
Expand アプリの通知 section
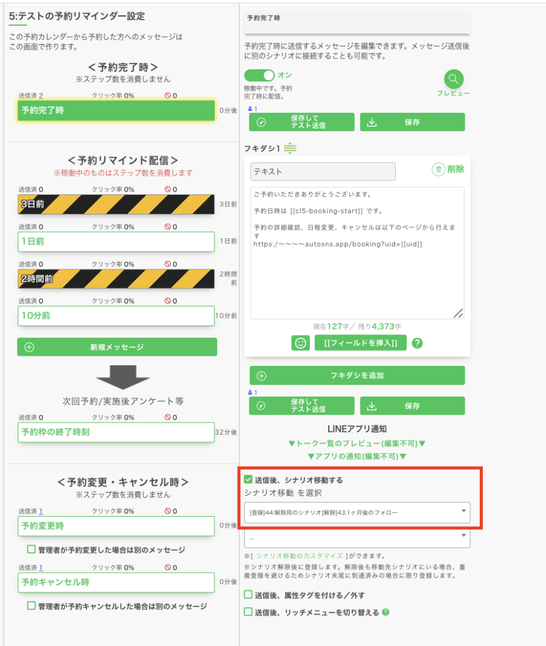tap(357, 456)
